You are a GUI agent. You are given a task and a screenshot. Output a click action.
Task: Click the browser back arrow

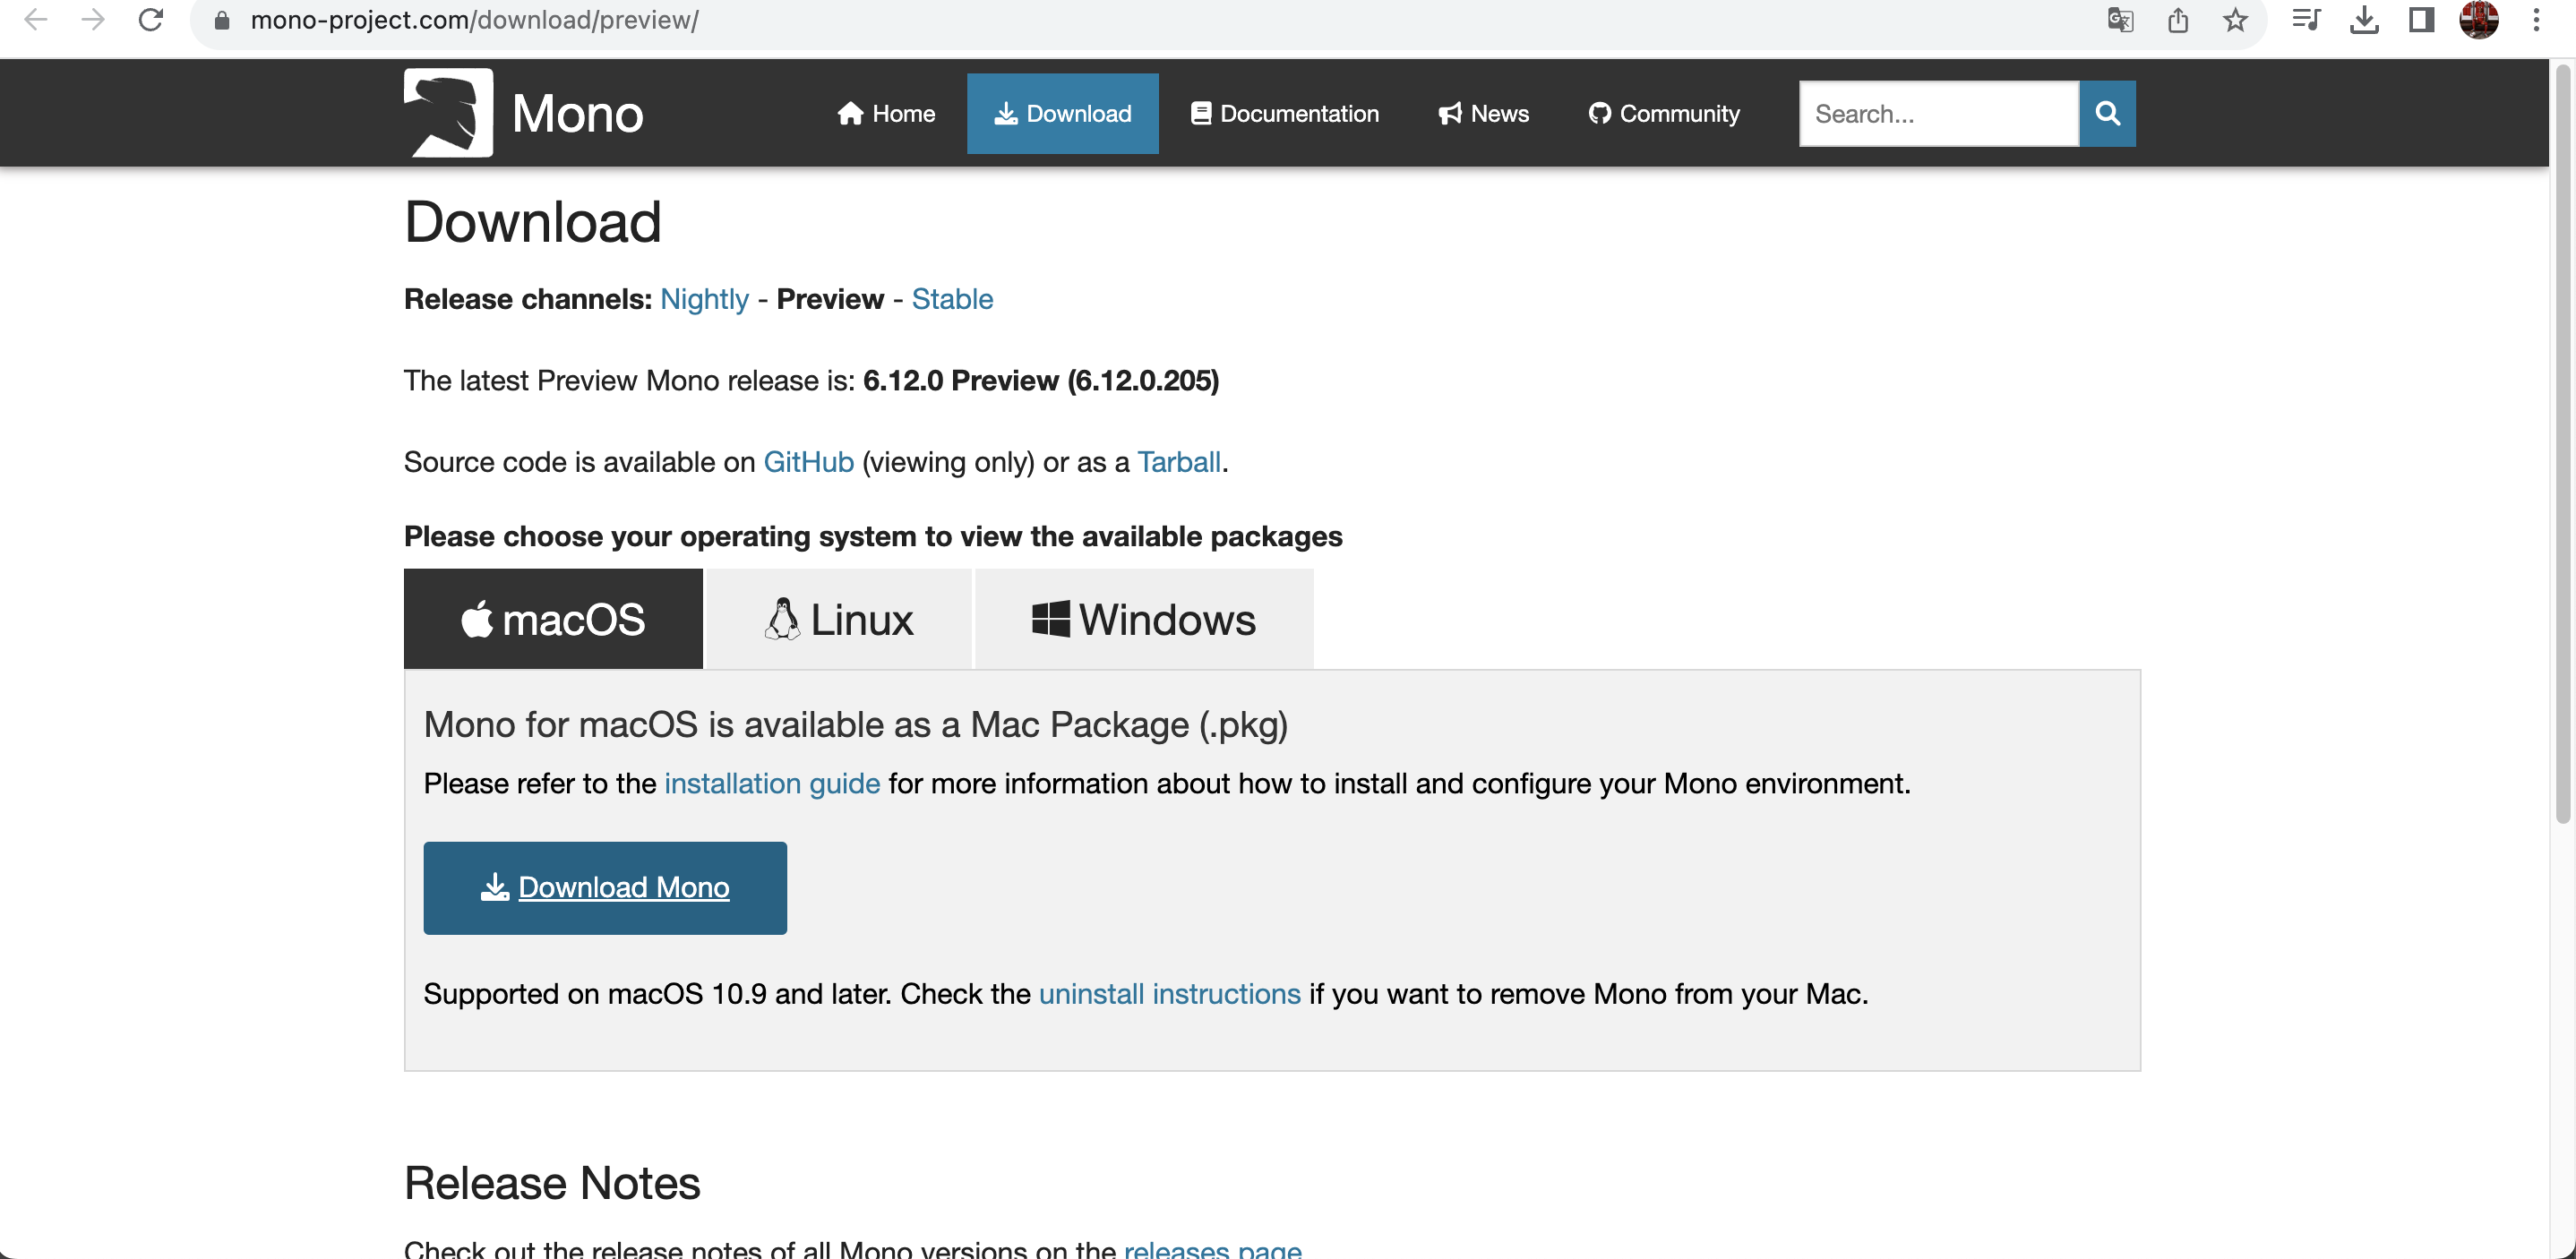[x=36, y=20]
